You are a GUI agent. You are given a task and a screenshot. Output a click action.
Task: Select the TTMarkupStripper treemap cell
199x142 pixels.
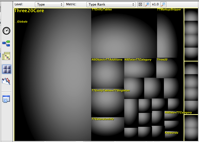tap(170, 33)
